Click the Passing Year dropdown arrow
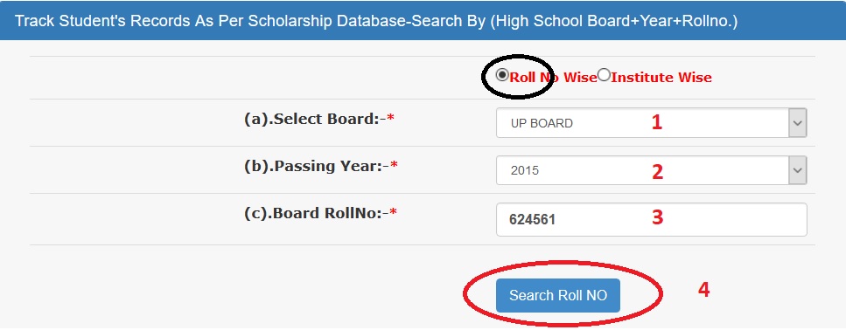This screenshot has height=330, width=846. 798,170
